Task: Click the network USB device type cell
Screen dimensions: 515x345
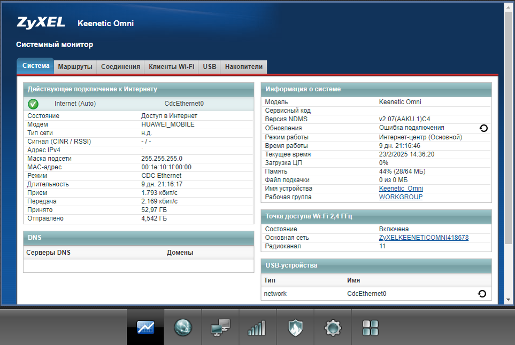Action: point(275,294)
